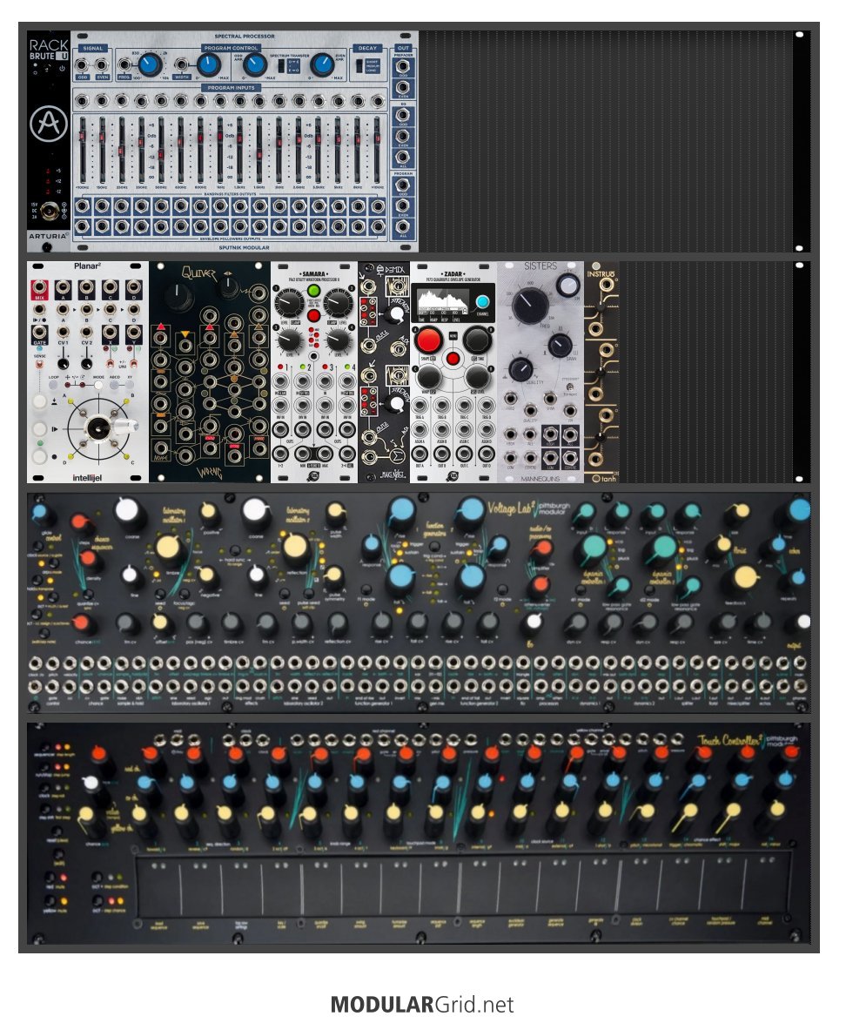This screenshot has width=846, height=1023.
Task: Click the WIDTH CV input jack
Action: click(181, 65)
